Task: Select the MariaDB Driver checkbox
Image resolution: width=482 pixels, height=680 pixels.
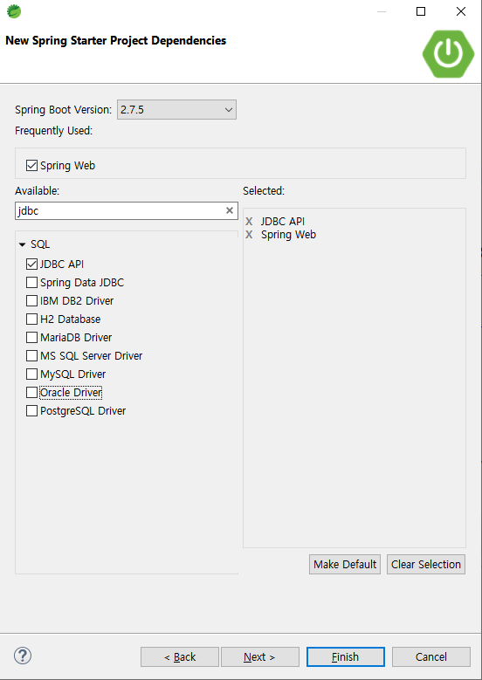Action: point(31,337)
